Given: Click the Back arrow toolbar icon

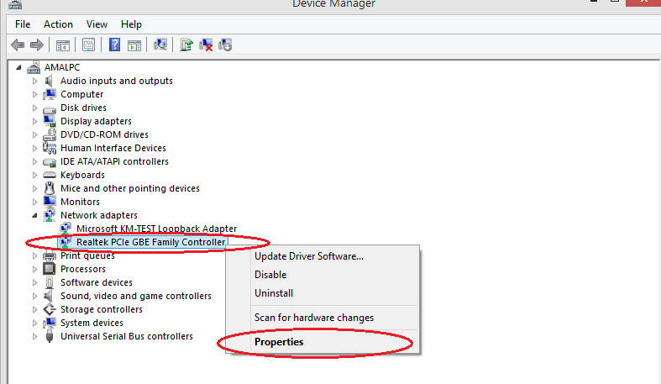Looking at the screenshot, I should 18,45.
